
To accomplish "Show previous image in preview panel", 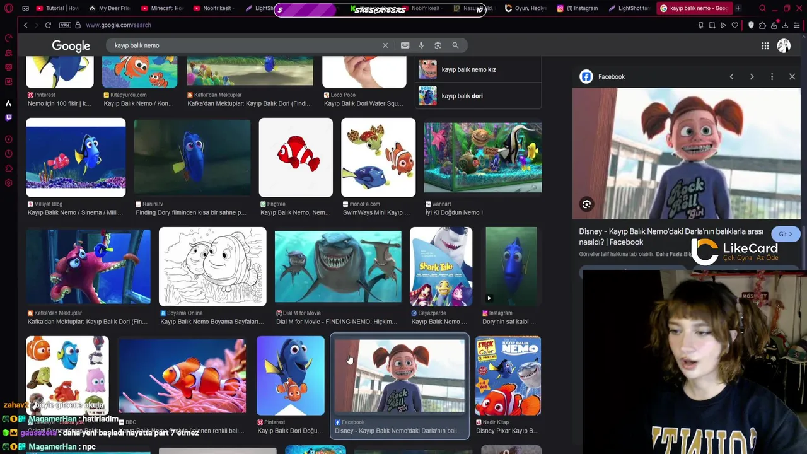I will click(x=731, y=77).
